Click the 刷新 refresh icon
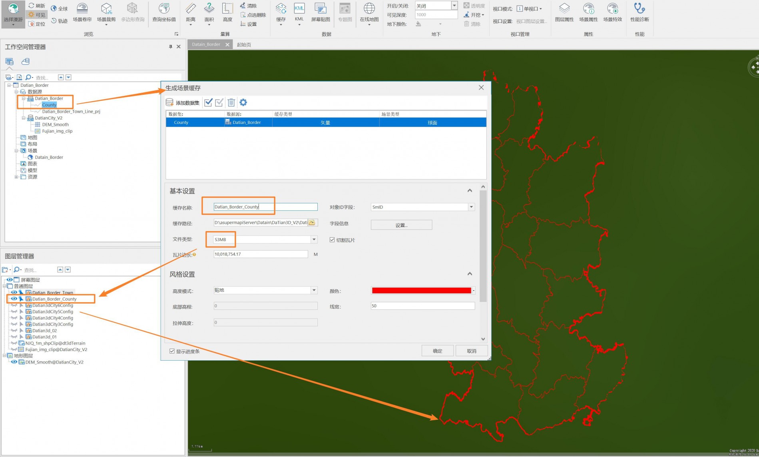Screen dimensions: 759x457 coord(32,6)
